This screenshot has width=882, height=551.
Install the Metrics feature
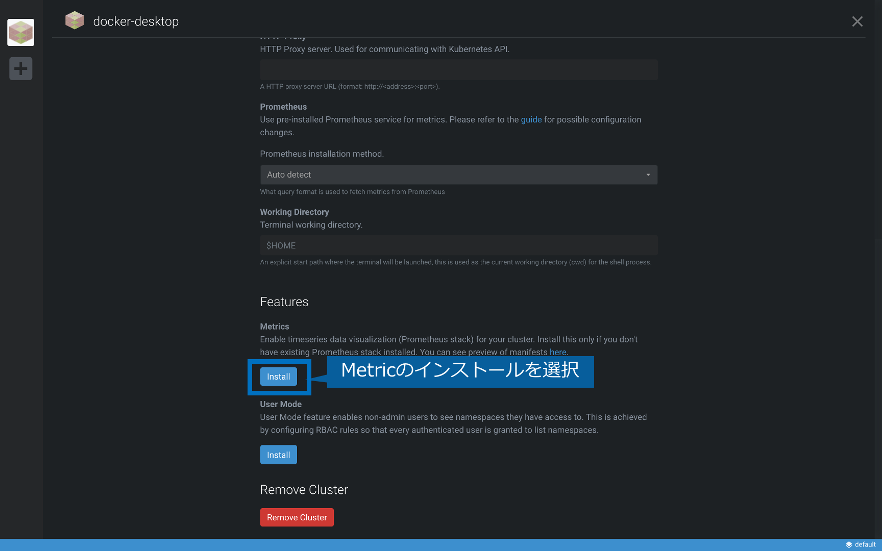tap(279, 377)
